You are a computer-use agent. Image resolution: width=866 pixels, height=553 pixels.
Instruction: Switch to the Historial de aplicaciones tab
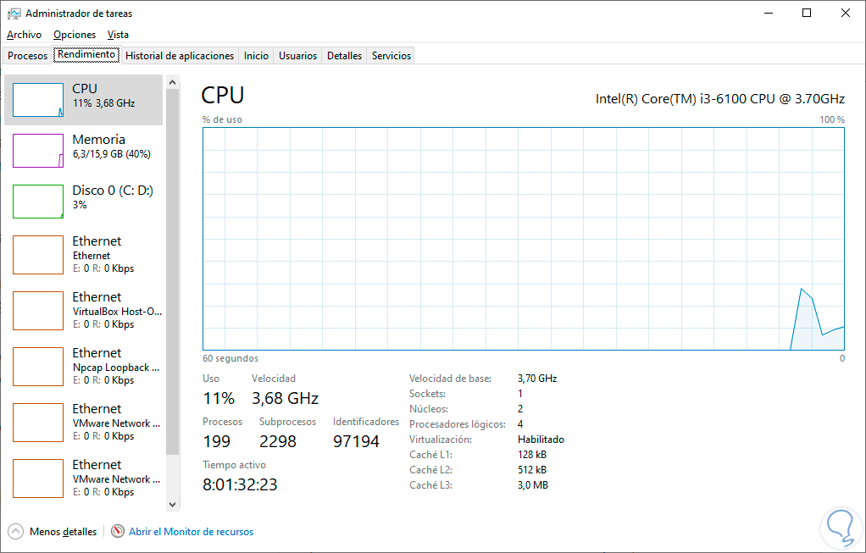pos(180,56)
